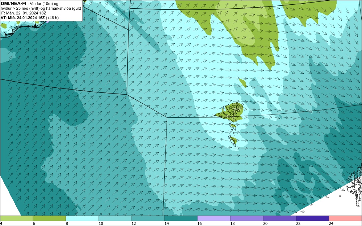Click the 'hviður > 25 m/s' description line

coord(41,9)
